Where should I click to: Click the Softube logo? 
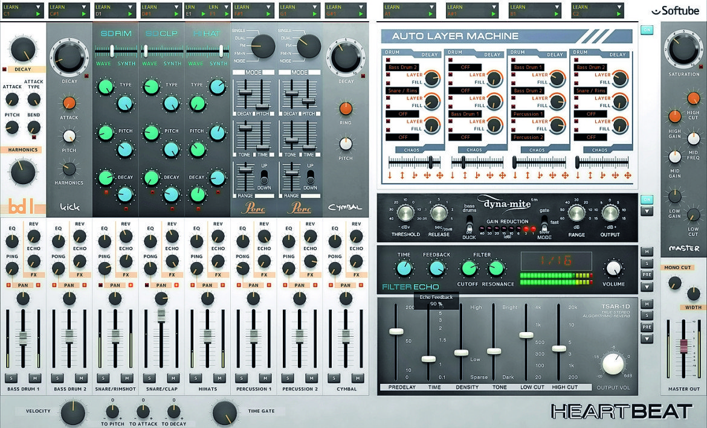pyautogui.click(x=675, y=10)
